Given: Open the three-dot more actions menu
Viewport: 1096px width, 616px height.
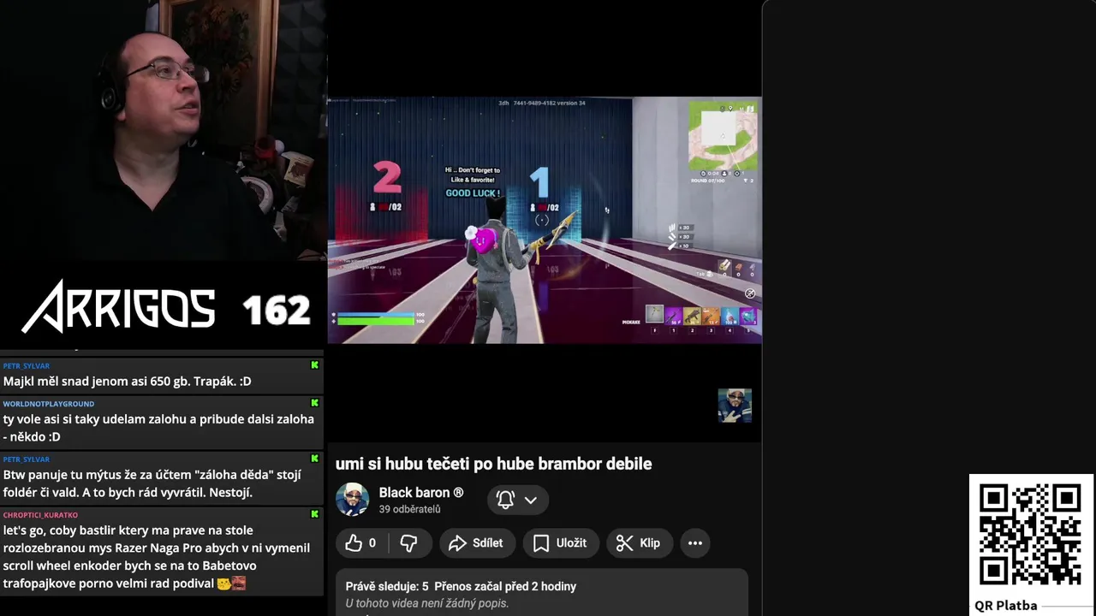Looking at the screenshot, I should pos(695,543).
